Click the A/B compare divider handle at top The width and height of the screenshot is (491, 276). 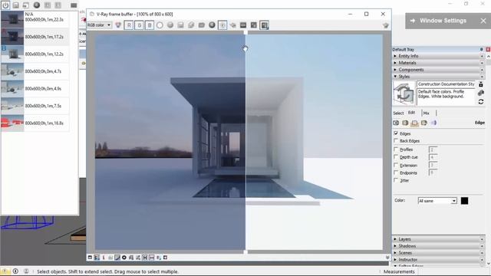[x=245, y=32]
